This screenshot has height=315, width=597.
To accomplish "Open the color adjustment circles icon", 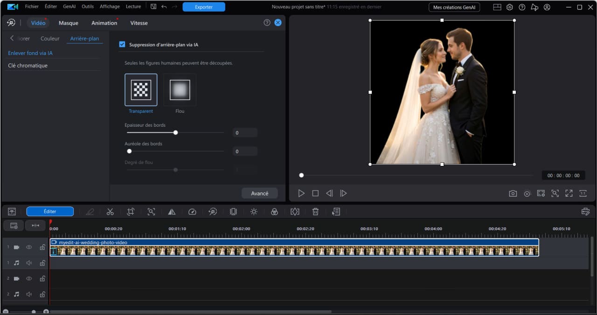I will click(274, 212).
